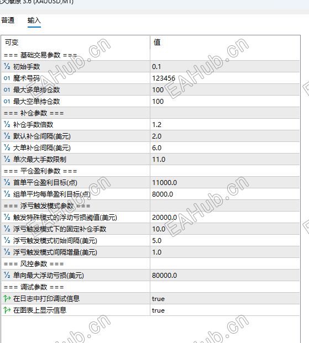
Task: Edit the 最大空单持仓数 value 100
Action: point(225,101)
